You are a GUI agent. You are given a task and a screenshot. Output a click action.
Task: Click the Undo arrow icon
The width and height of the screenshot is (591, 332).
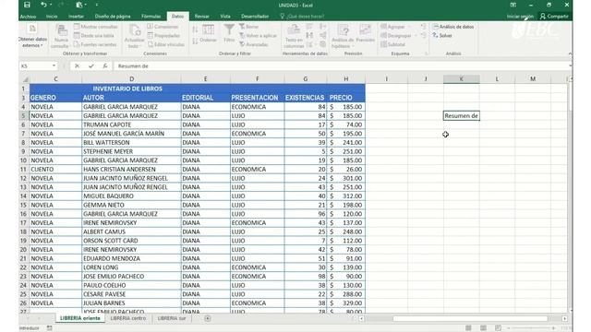point(43,5)
